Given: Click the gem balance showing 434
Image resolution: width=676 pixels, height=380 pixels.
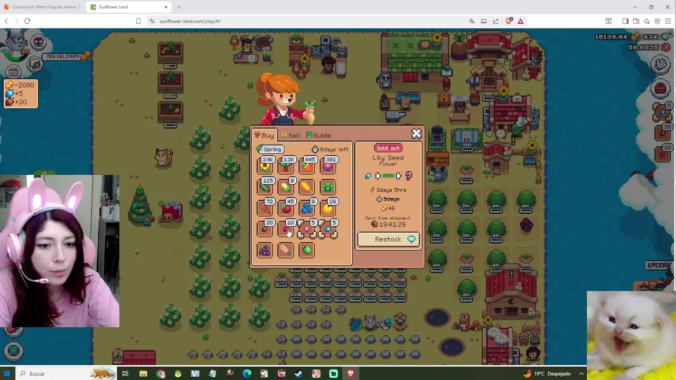Looking at the screenshot, I should point(650,36).
